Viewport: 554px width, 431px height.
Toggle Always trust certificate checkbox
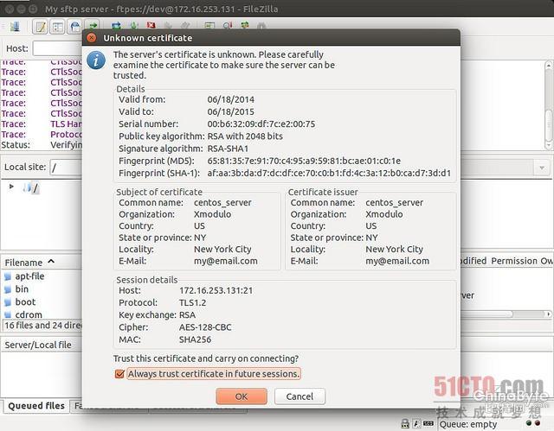(119, 374)
